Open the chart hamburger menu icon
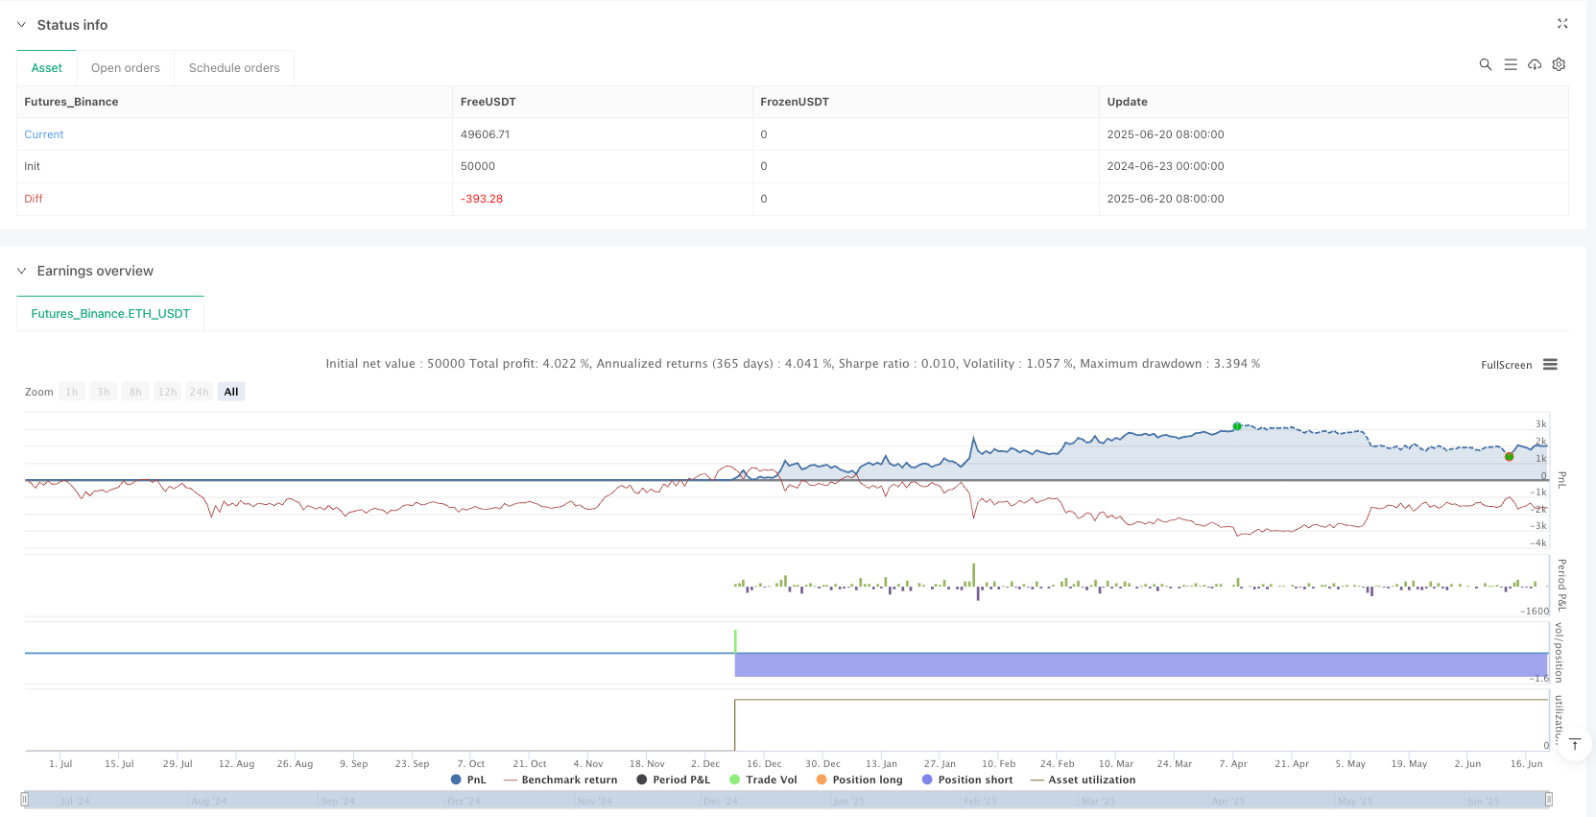The image size is (1596, 817). click(x=1550, y=365)
